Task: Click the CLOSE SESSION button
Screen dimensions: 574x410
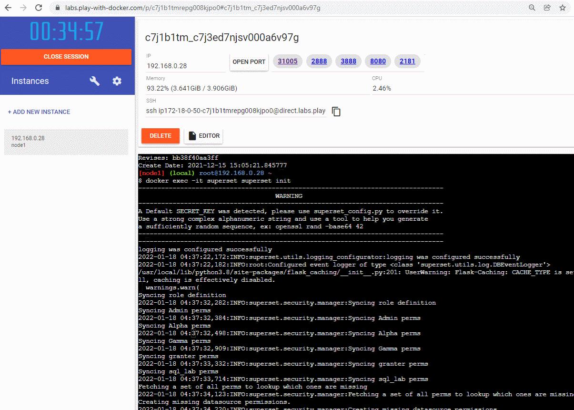Action: pyautogui.click(x=66, y=57)
